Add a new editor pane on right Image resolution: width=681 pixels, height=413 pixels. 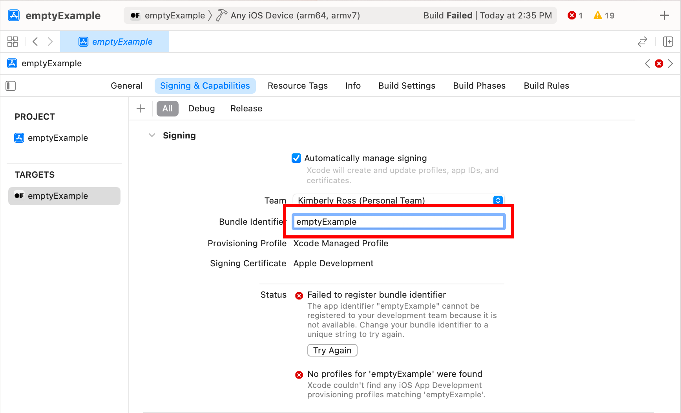coord(668,42)
